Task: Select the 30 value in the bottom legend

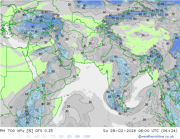Action: pos(28,137)
